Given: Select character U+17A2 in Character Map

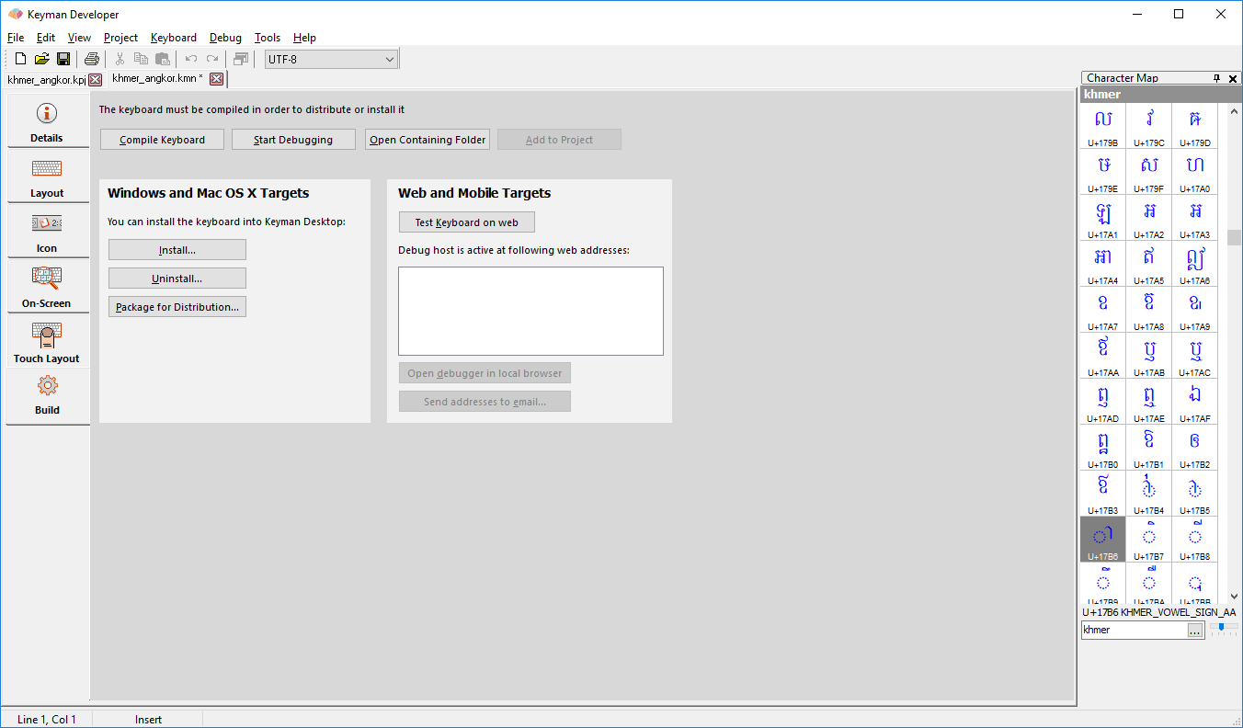Looking at the screenshot, I should coord(1148,218).
